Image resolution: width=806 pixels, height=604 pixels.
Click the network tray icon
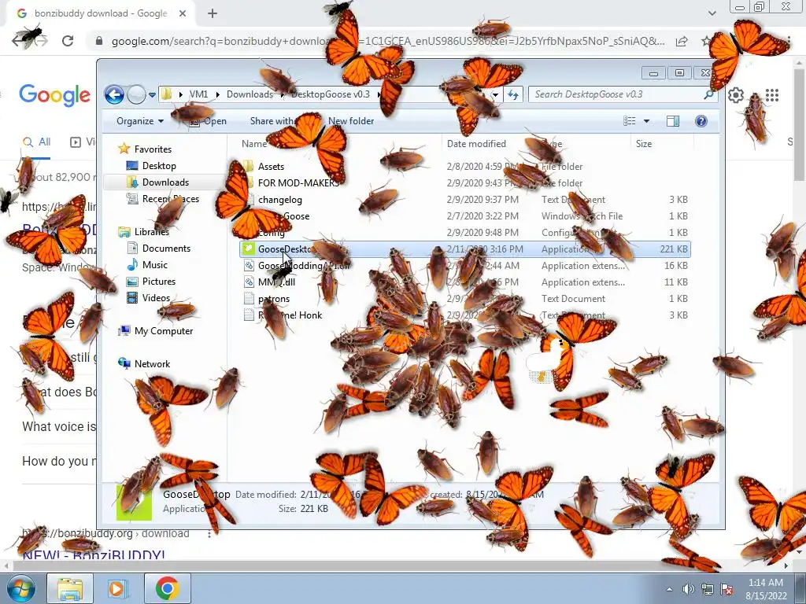[708, 589]
